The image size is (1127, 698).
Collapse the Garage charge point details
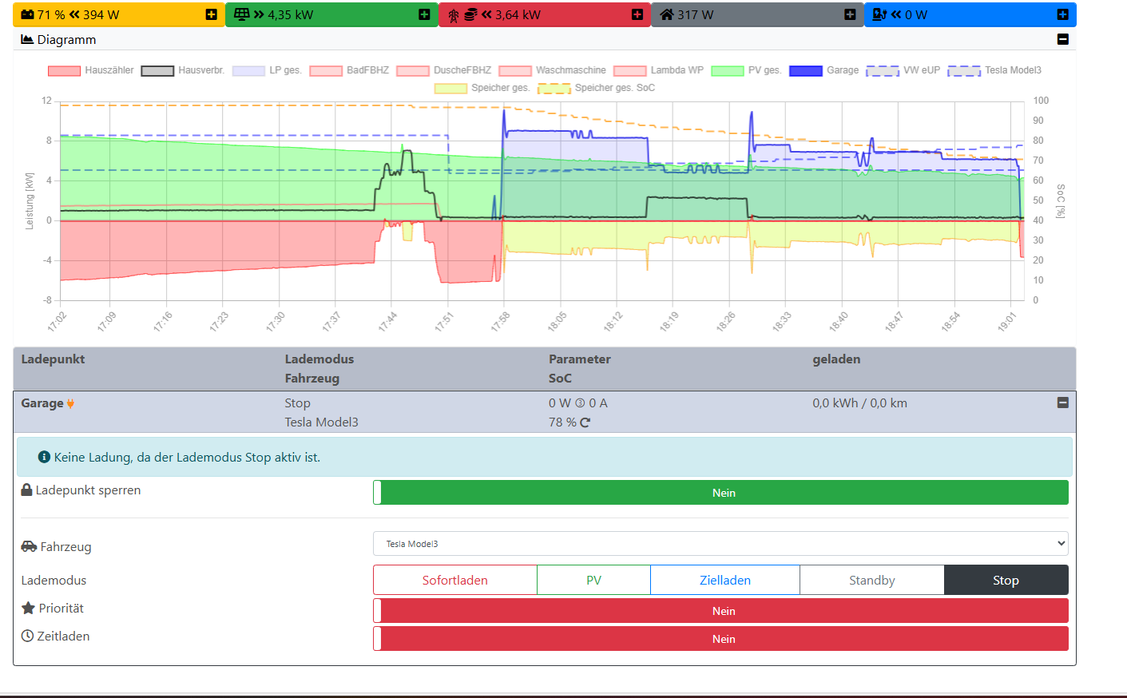click(1062, 403)
